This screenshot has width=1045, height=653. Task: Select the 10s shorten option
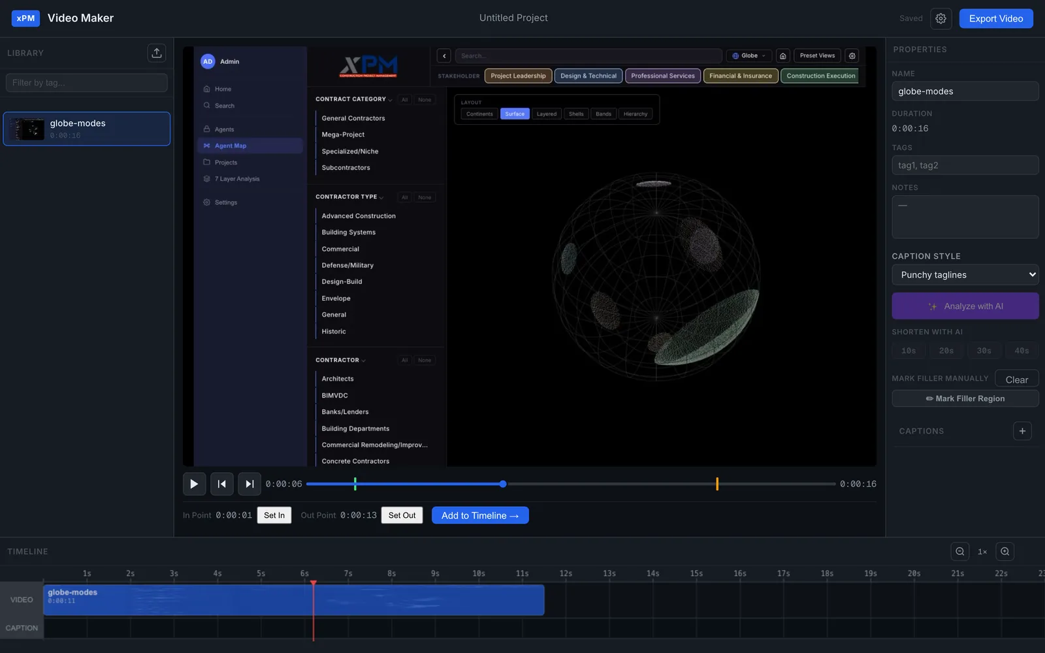coord(908,351)
